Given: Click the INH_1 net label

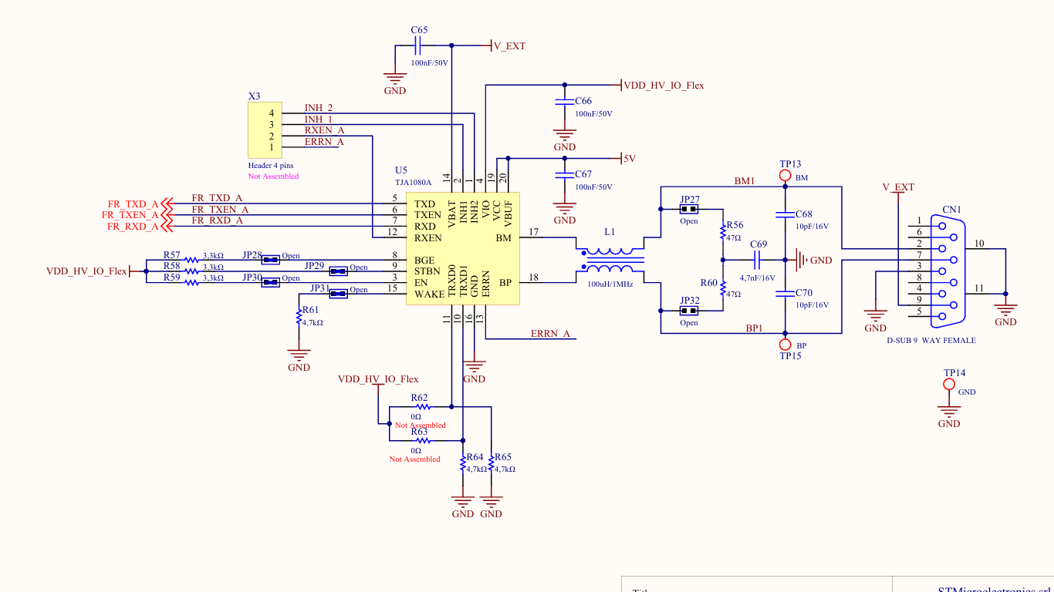Looking at the screenshot, I should (319, 119).
